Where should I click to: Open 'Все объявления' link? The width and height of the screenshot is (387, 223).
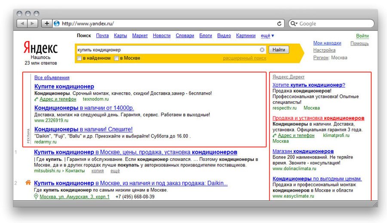click(x=52, y=78)
